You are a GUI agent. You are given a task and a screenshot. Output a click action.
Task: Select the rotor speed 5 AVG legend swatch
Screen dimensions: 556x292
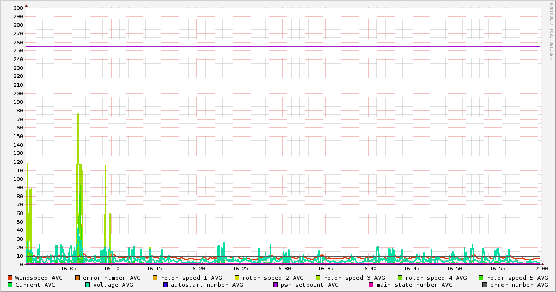481,278
